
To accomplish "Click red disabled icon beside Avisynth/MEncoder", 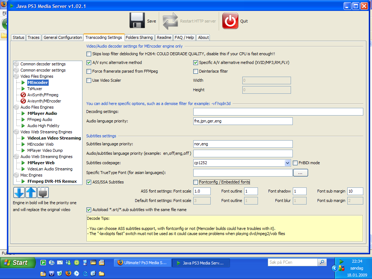I will pyautogui.click(x=23, y=101).
